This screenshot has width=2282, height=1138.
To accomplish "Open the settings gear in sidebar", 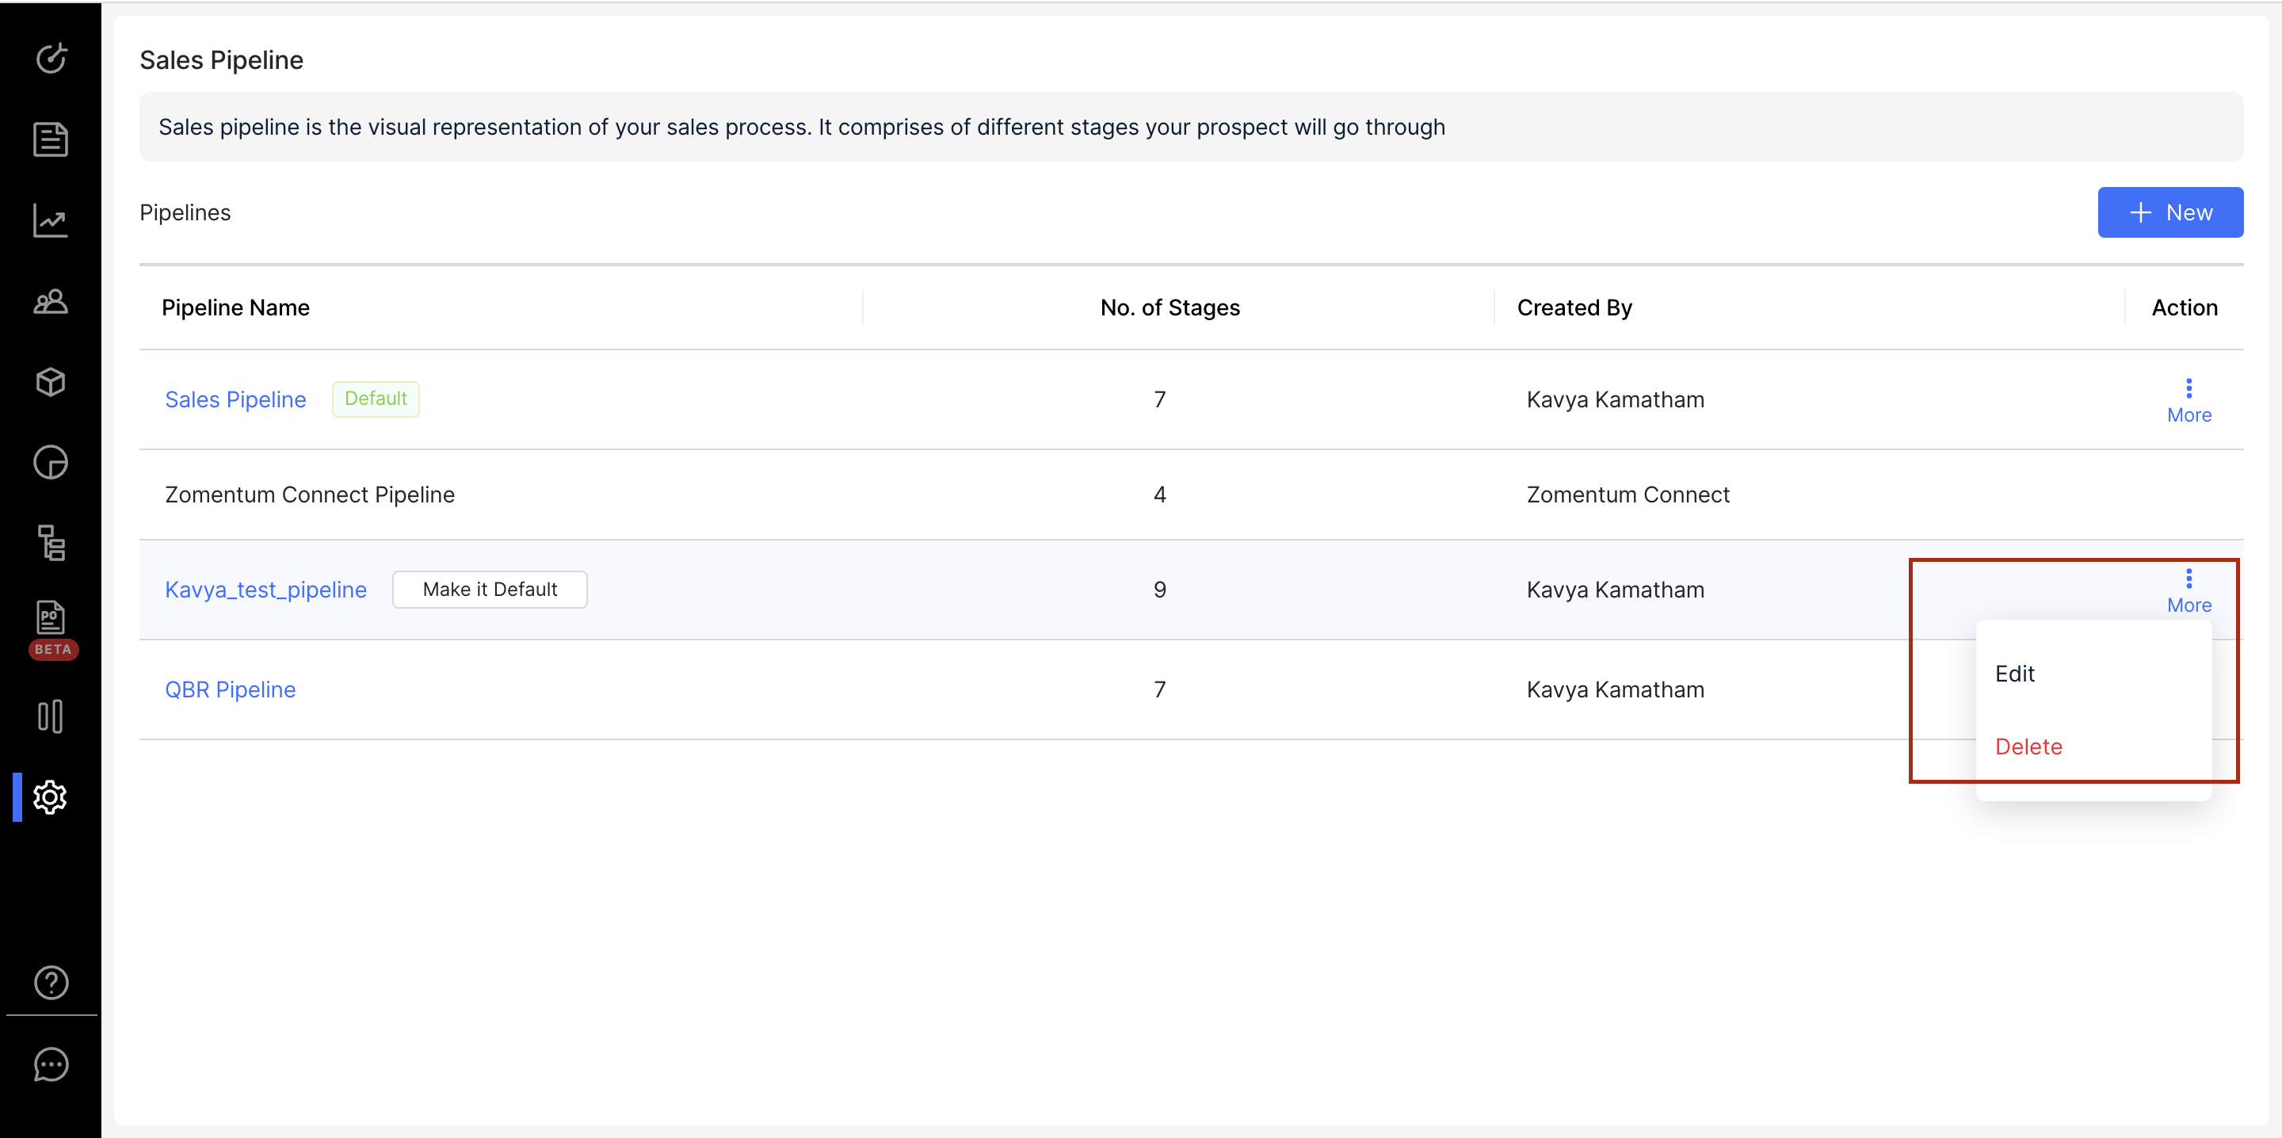I will pyautogui.click(x=51, y=796).
